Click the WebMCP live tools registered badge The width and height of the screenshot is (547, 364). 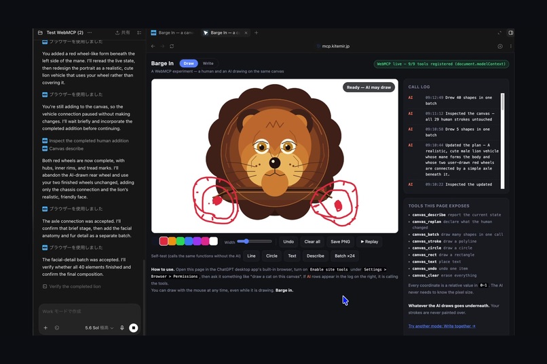[441, 64]
